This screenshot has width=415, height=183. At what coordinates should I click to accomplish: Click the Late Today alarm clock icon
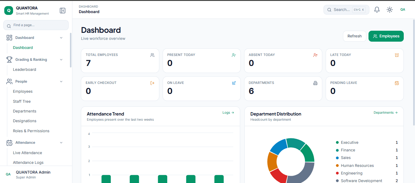tap(397, 55)
